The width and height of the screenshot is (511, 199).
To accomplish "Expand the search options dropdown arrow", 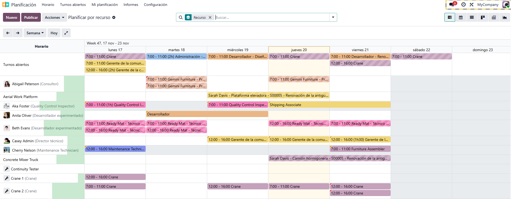I will (333, 17).
